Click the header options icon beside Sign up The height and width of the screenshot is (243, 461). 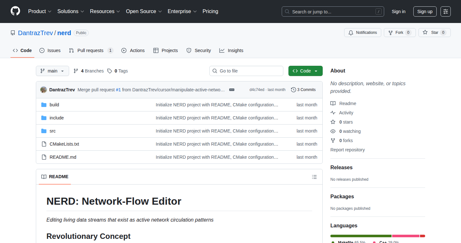click(x=446, y=11)
